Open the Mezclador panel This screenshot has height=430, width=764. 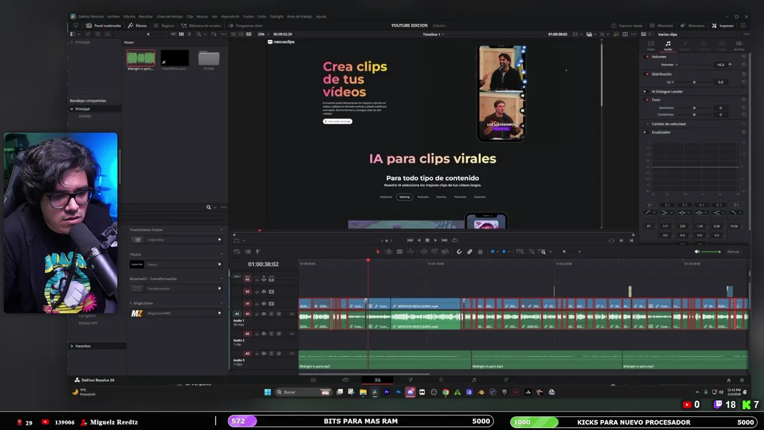661,26
